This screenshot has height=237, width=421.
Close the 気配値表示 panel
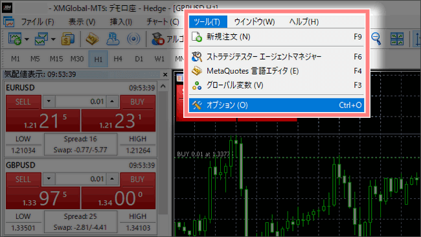coord(165,74)
